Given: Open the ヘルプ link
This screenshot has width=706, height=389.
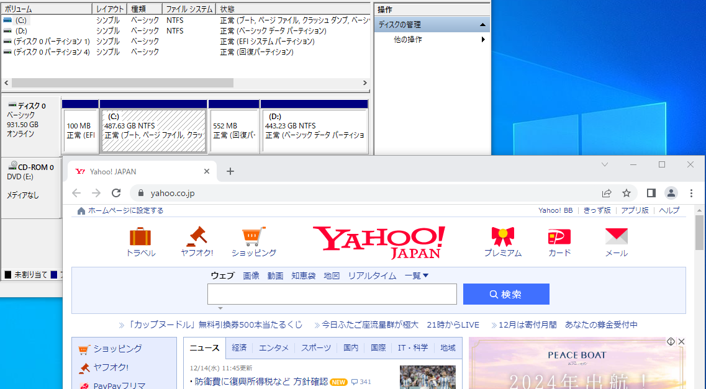Looking at the screenshot, I should pyautogui.click(x=669, y=210).
